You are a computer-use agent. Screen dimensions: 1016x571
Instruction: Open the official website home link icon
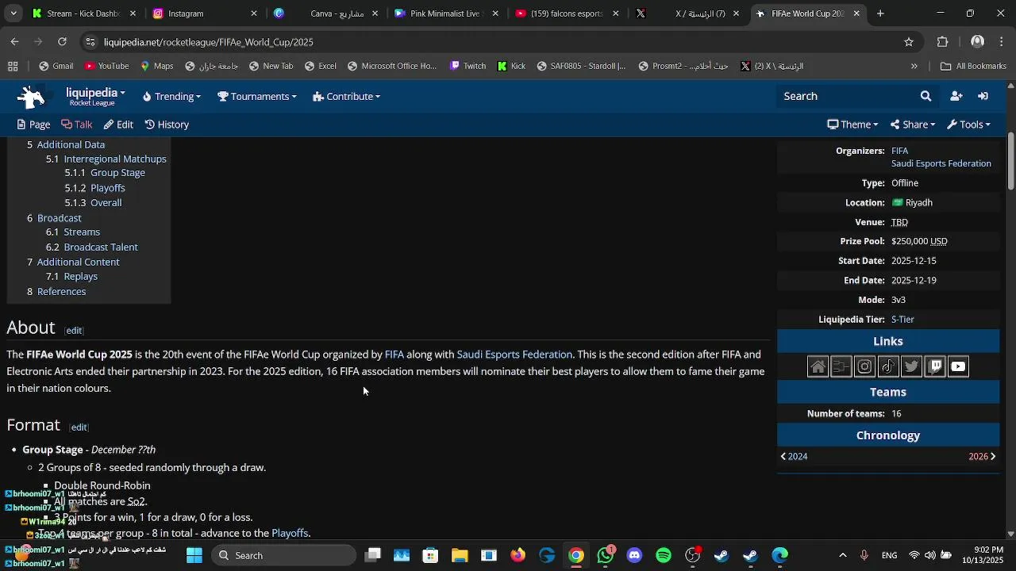(818, 366)
